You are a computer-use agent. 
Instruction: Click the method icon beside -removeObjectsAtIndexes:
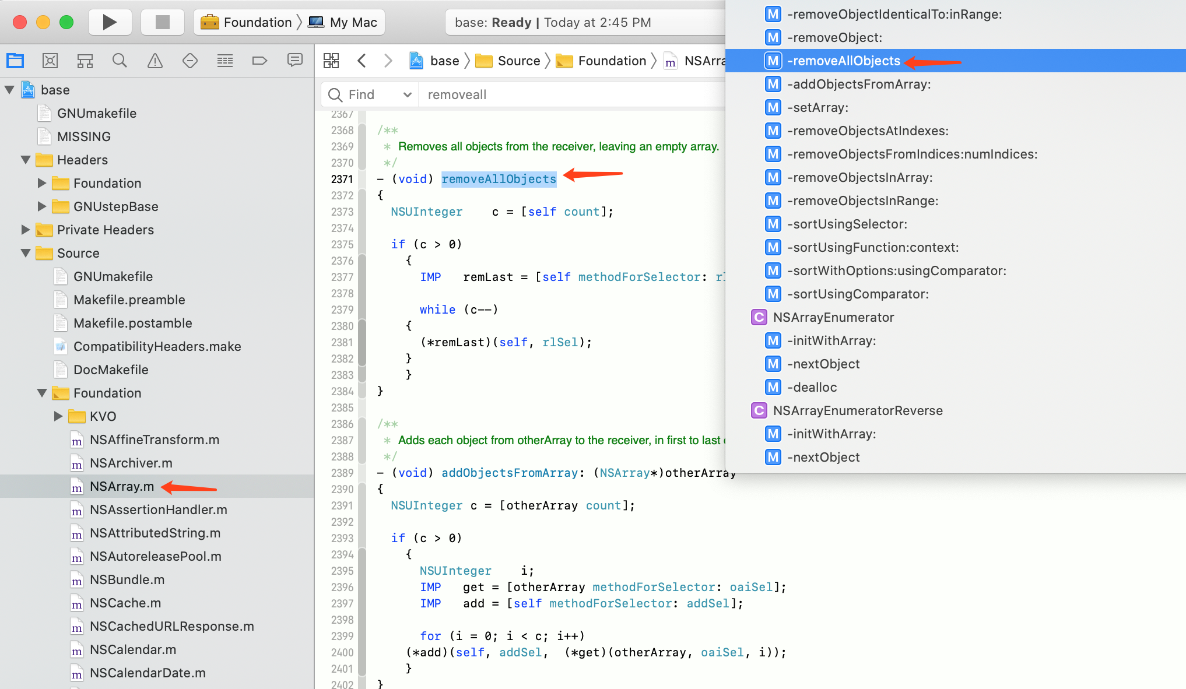click(773, 131)
